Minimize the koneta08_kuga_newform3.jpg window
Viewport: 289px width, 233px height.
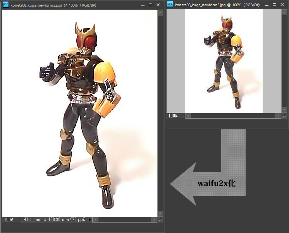267,5
